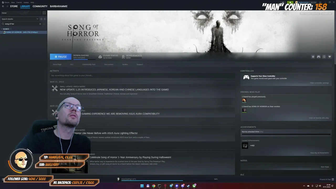Clear the library search with the X
The height and width of the screenshot is (189, 336).
click(40, 24)
